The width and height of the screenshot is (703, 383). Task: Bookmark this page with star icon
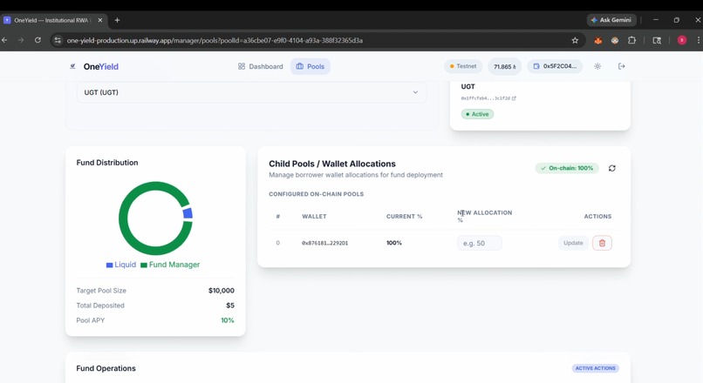tap(575, 40)
